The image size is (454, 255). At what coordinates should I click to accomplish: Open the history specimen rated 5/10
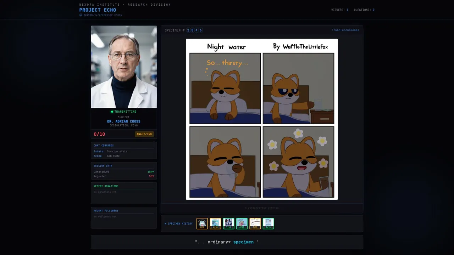(x=255, y=223)
